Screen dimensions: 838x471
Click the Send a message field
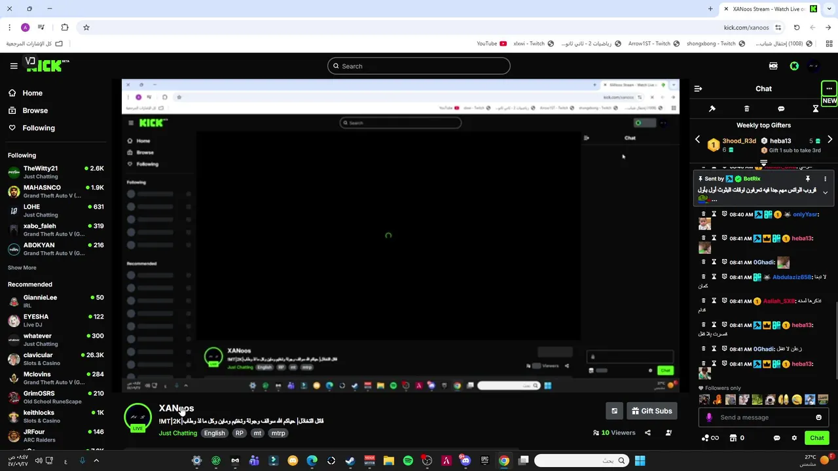pyautogui.click(x=763, y=417)
